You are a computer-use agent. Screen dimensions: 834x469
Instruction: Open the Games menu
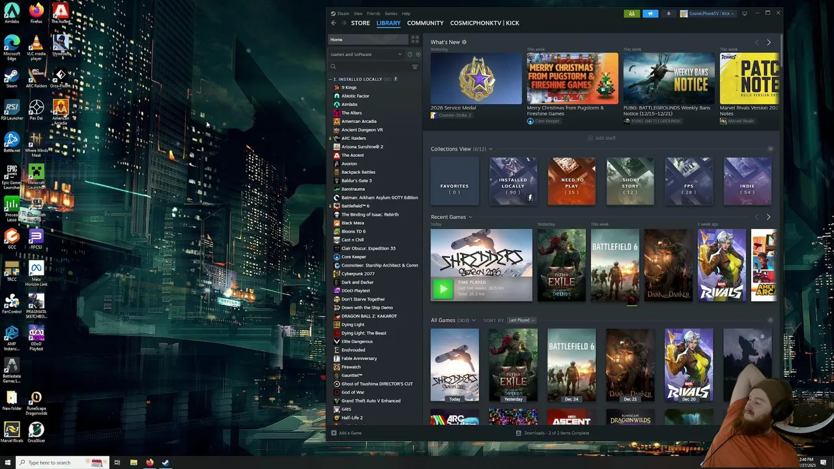click(x=391, y=13)
